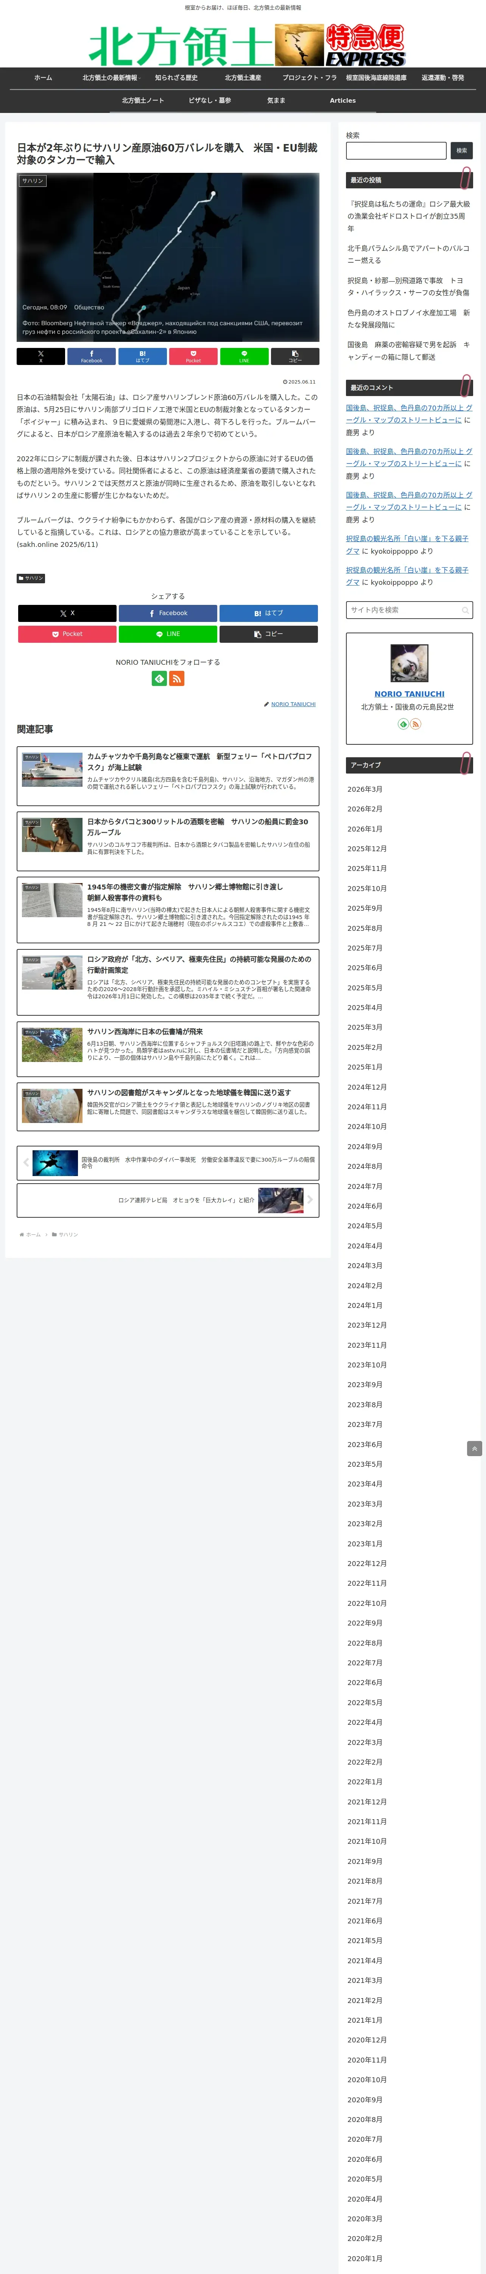Open the ビザなし・墓参 menu item
This screenshot has height=2274, width=486.
(x=210, y=101)
